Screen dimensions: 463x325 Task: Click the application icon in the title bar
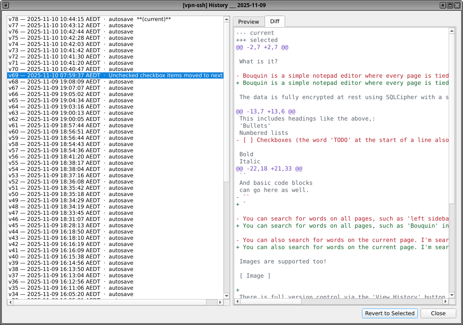(5, 5)
